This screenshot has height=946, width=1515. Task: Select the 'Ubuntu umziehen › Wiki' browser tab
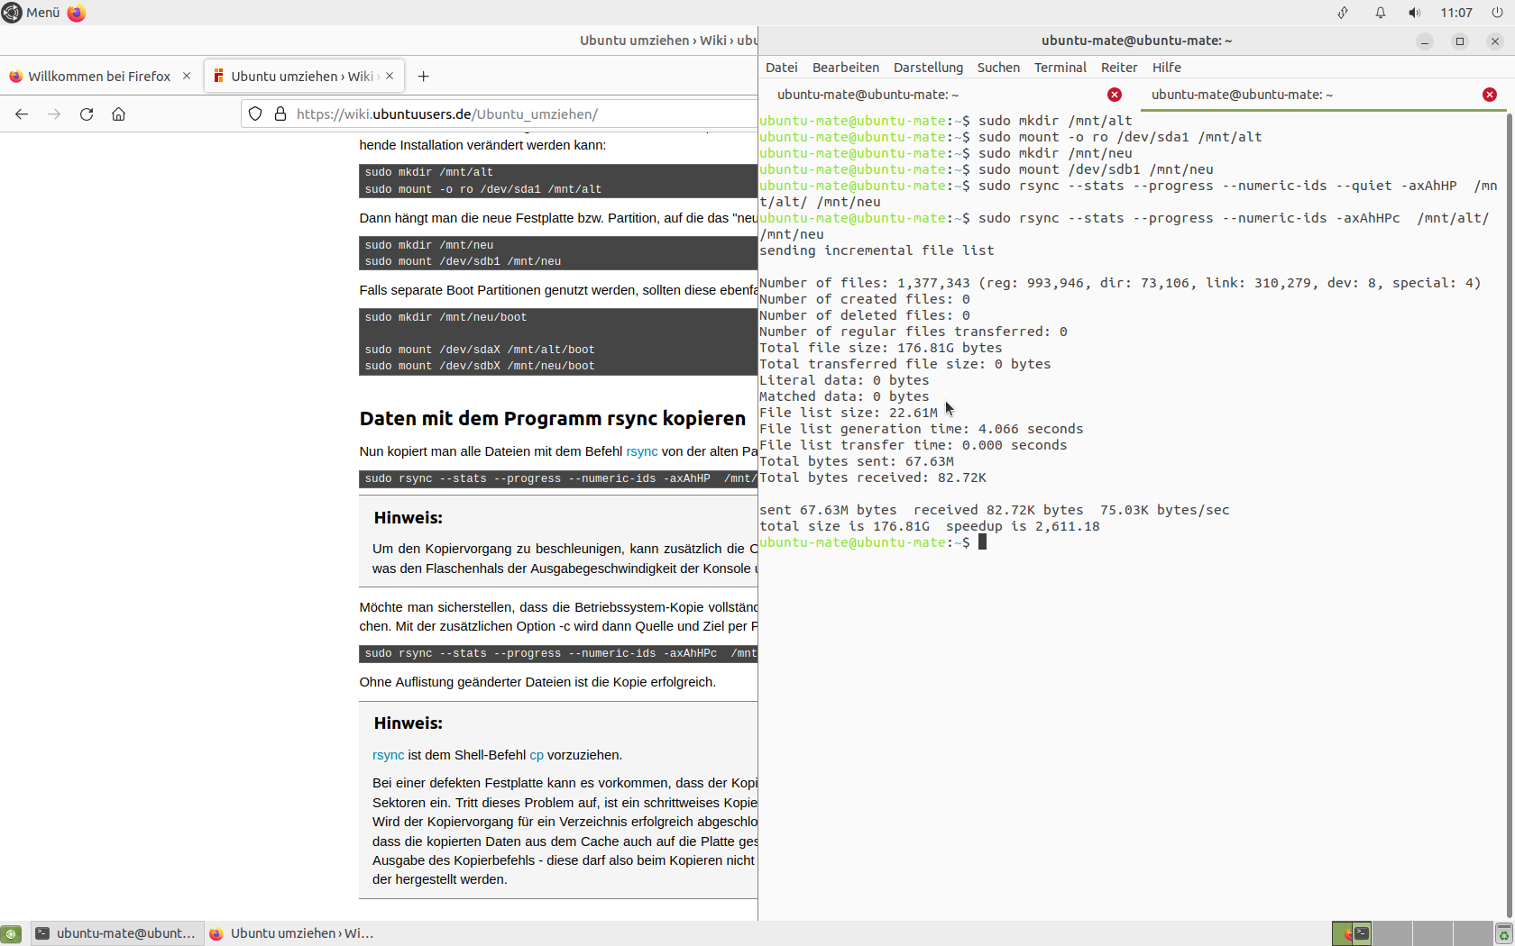302,77
